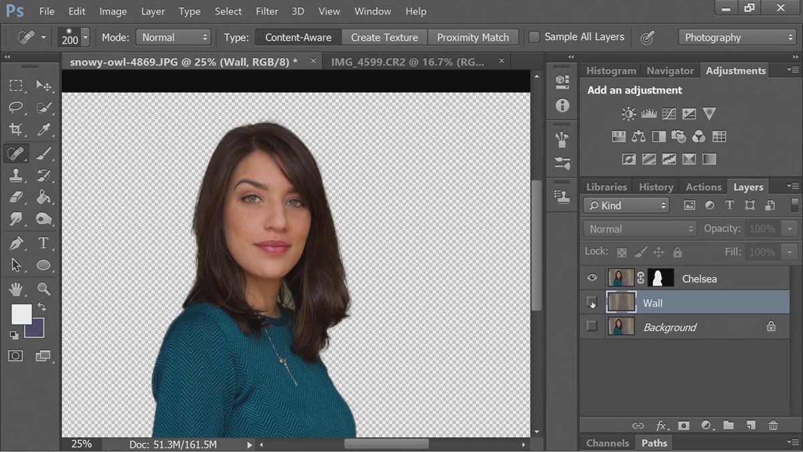This screenshot has height=452, width=803.
Task: Click the Chelsea layer mask thumbnail
Action: tap(661, 278)
